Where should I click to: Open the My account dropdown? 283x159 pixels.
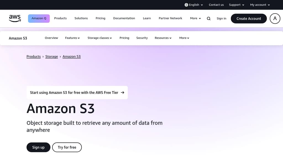coord(260,5)
